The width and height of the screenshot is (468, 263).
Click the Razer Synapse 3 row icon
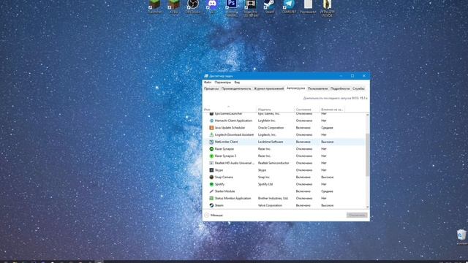coord(211,156)
